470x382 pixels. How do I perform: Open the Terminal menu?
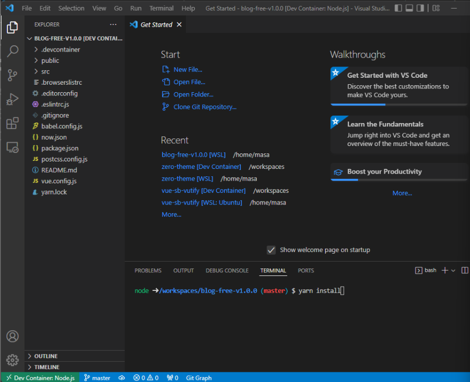pos(161,8)
